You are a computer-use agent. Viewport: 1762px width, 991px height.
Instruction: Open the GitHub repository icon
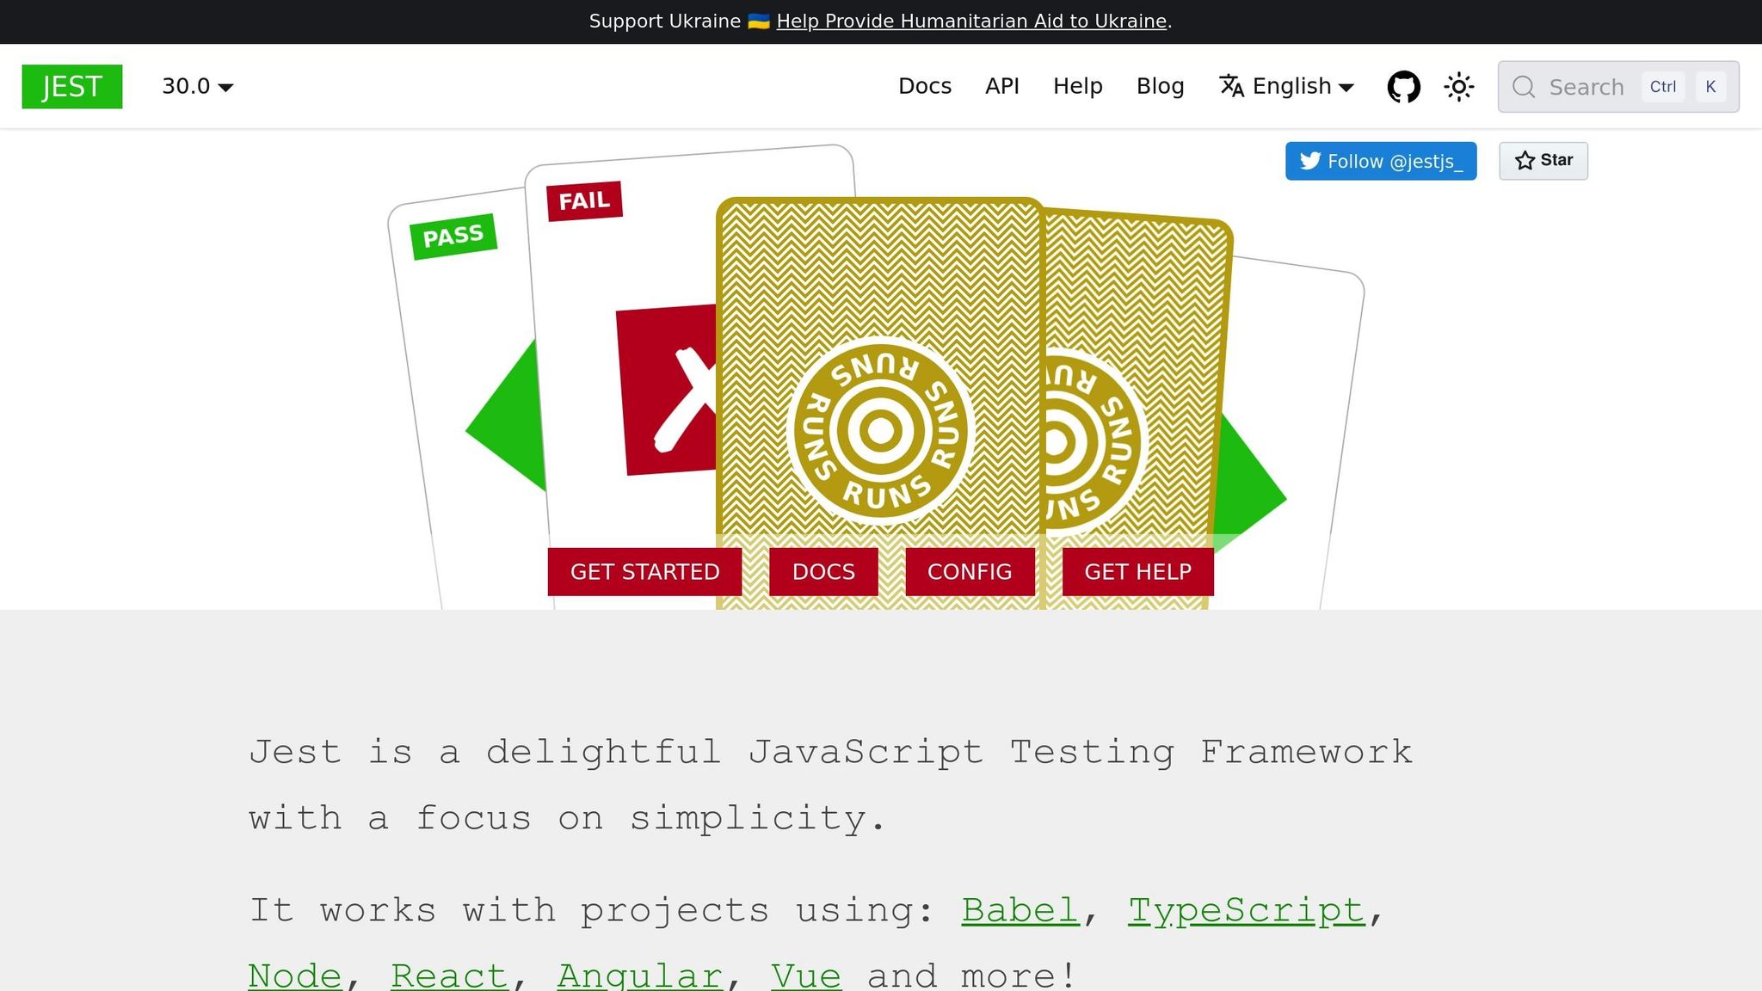1403,87
